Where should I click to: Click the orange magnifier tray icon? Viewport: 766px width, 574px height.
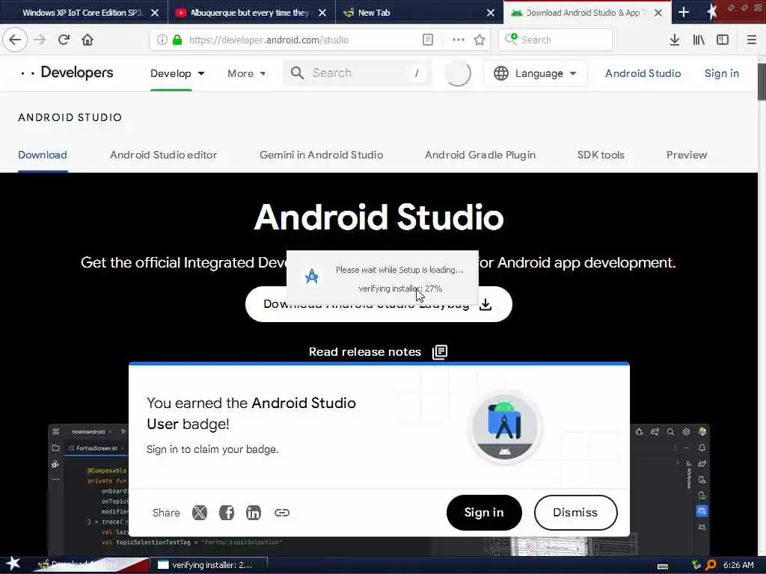click(x=711, y=565)
